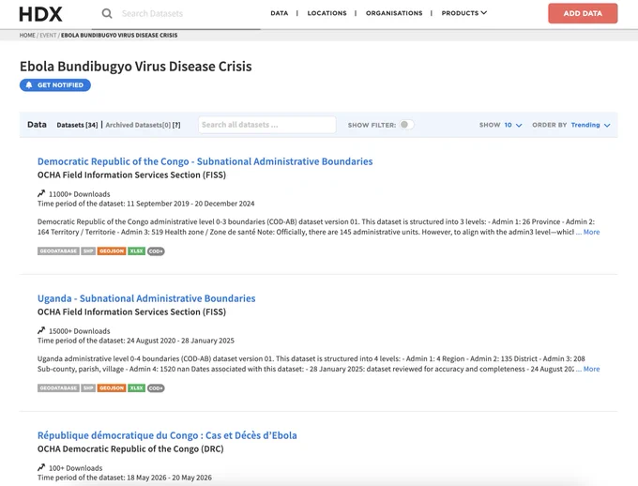638x486 pixels.
Task: Click the [?] archived datasets help icon
Action: coord(176,125)
